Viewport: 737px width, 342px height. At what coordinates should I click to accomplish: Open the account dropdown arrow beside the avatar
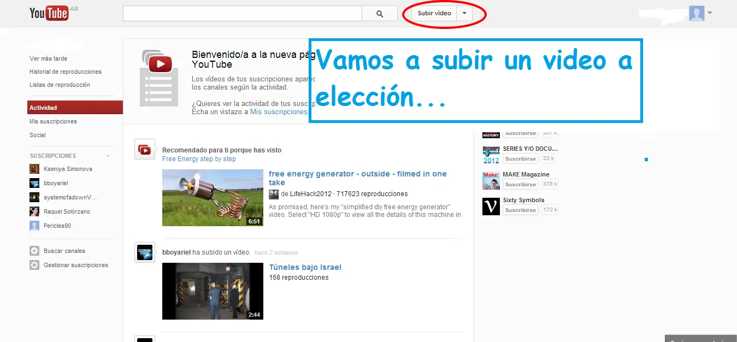click(710, 13)
